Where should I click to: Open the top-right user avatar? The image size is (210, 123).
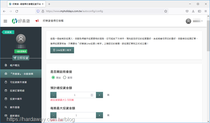188,21
